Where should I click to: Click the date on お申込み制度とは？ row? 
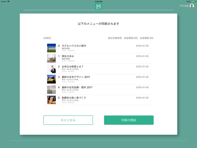(142, 67)
